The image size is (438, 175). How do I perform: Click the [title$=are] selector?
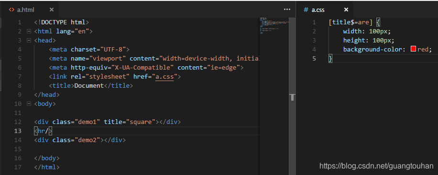pyautogui.click(x=351, y=22)
